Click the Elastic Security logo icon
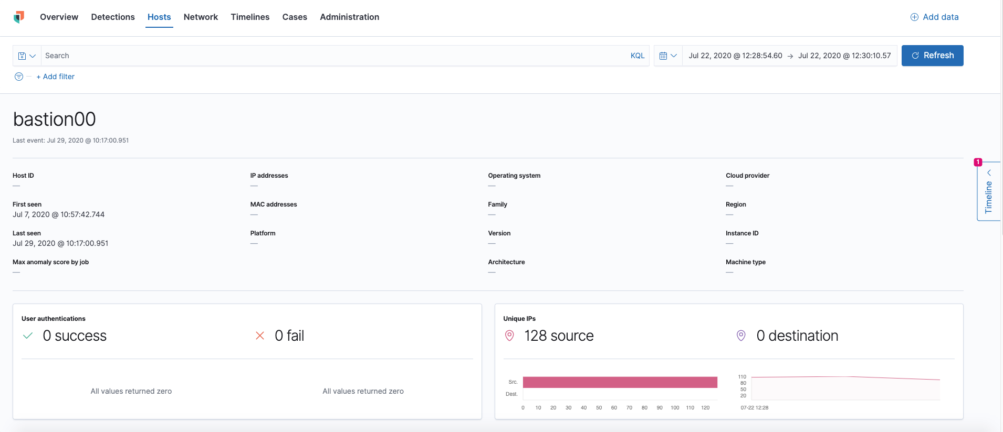Screen dimensions: 1003x432 pos(19,17)
